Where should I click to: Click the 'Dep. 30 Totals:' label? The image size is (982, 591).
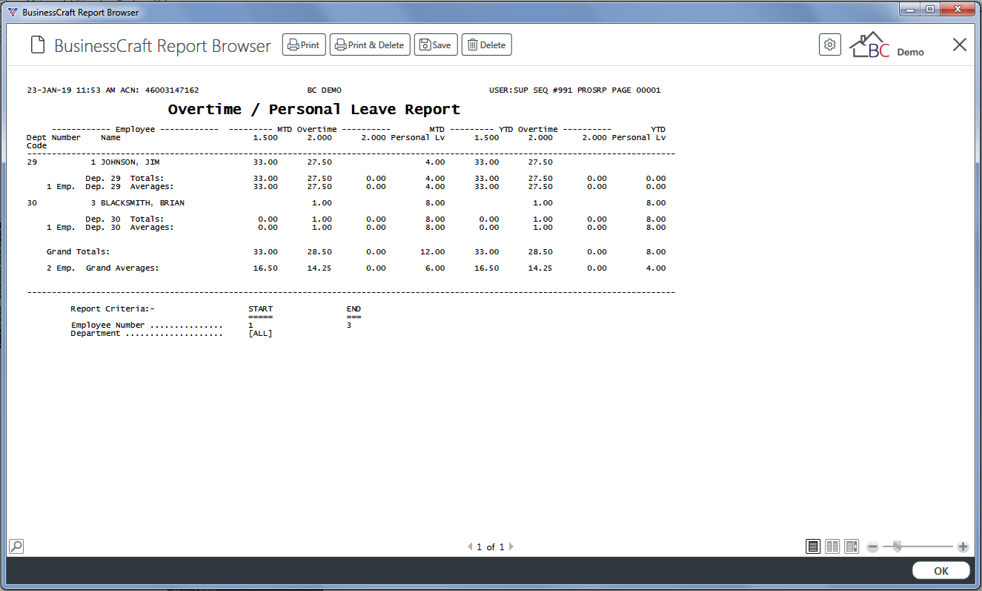click(125, 219)
